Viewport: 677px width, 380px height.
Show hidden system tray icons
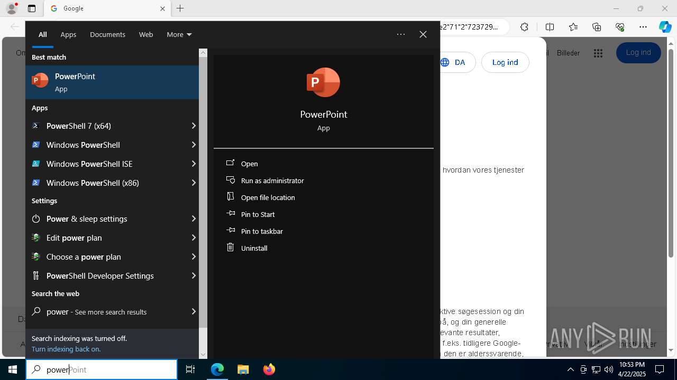click(570, 369)
